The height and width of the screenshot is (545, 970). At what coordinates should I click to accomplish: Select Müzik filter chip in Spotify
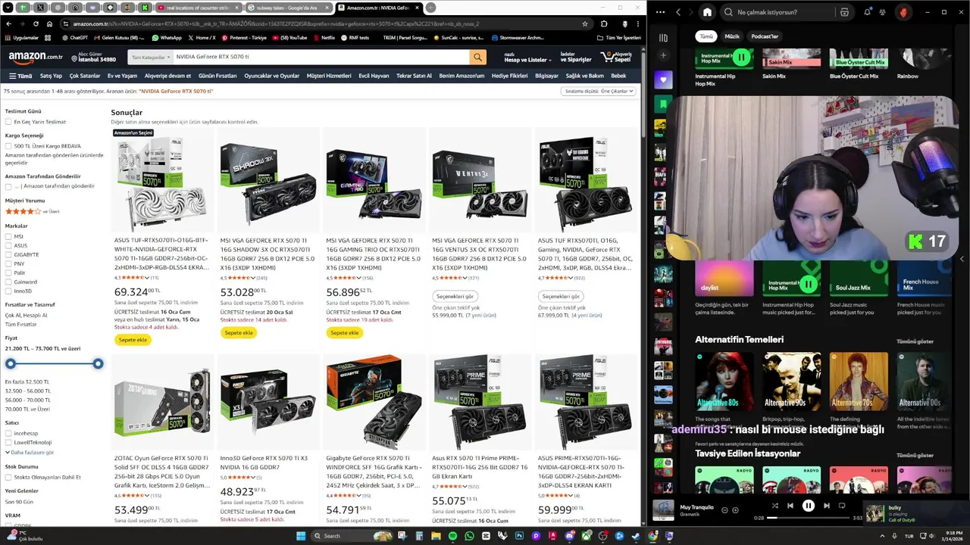coord(732,36)
